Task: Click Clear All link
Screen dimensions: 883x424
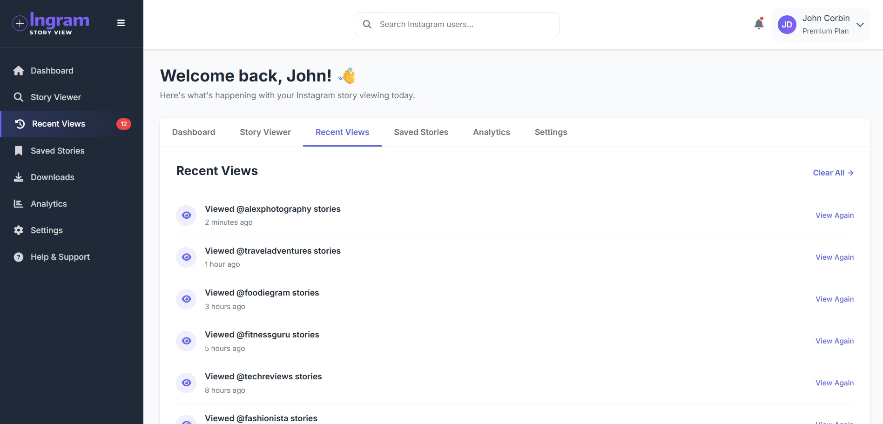Action: tap(833, 173)
